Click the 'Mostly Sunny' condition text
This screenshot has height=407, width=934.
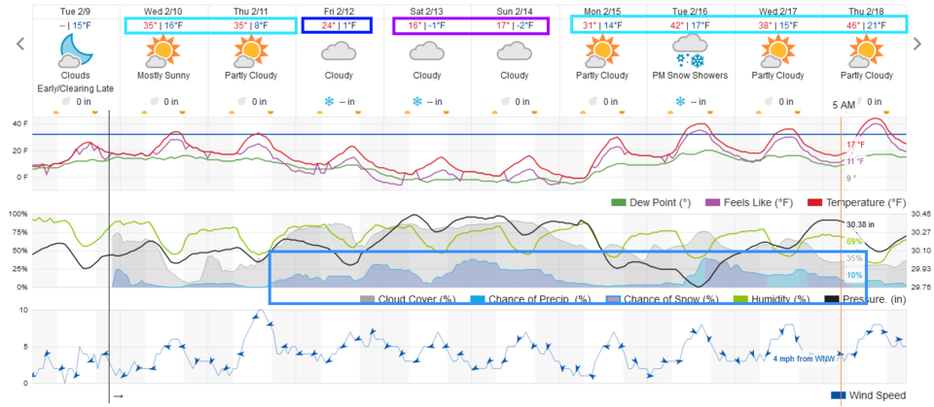pos(162,76)
